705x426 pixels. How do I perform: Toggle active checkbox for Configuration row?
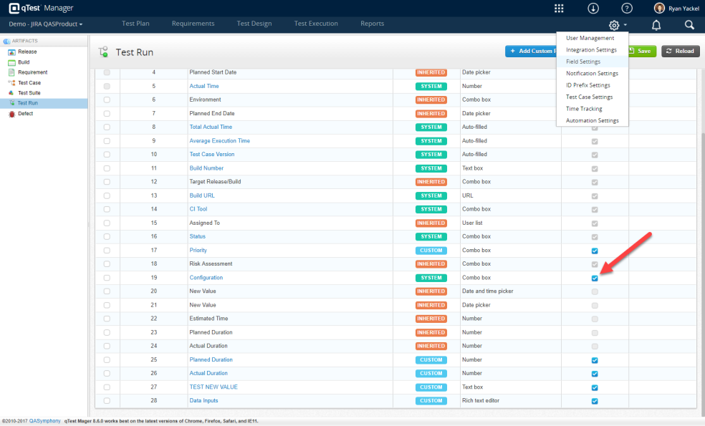pos(595,278)
